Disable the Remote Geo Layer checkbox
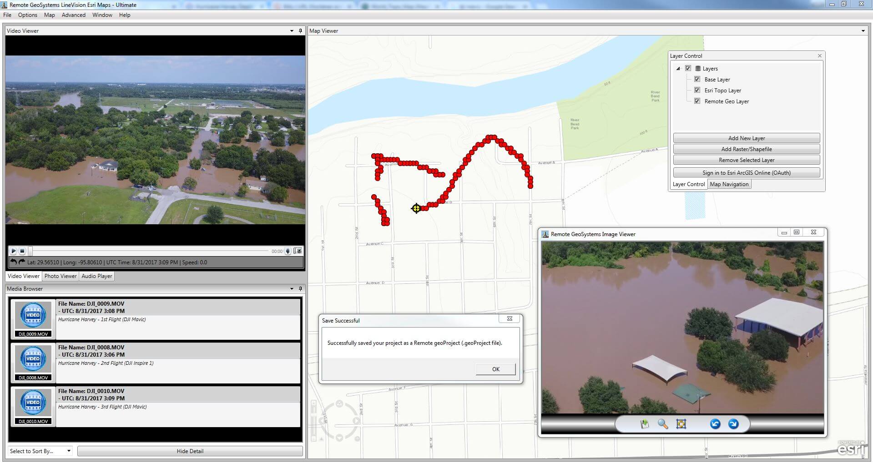The width and height of the screenshot is (873, 464). pyautogui.click(x=697, y=101)
